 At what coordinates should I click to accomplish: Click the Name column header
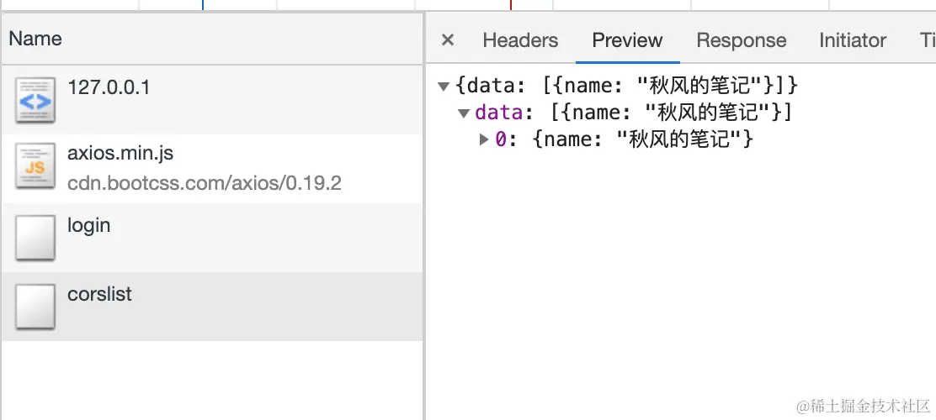pos(212,39)
